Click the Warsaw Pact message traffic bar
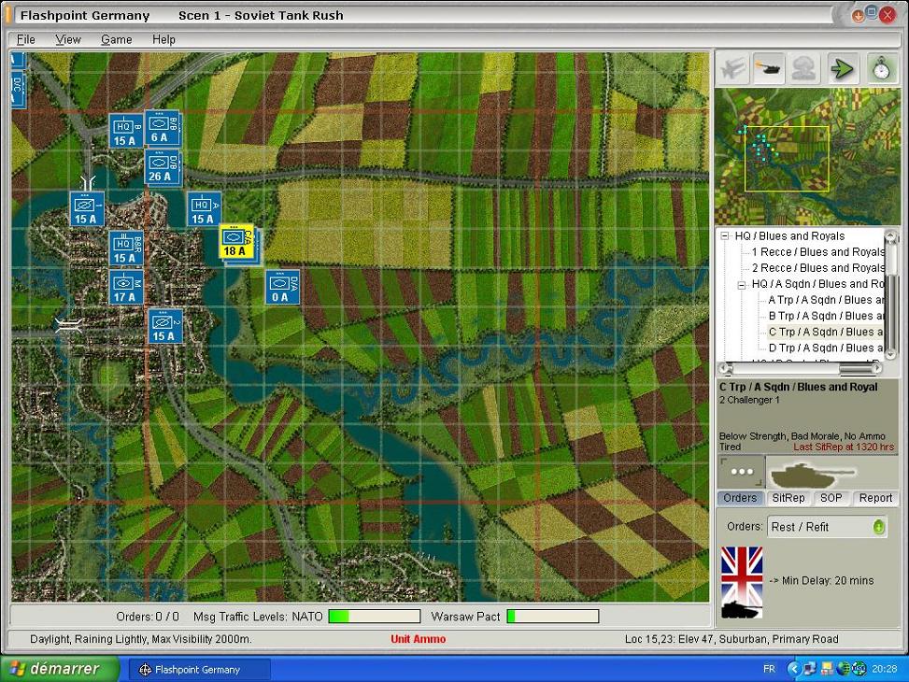This screenshot has width=909, height=682. coord(552,616)
